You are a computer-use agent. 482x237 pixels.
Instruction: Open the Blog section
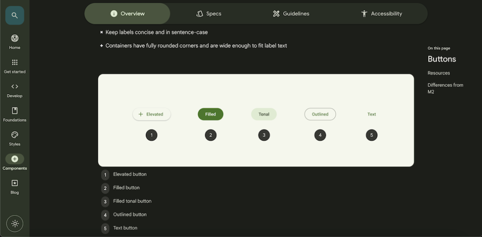15,187
